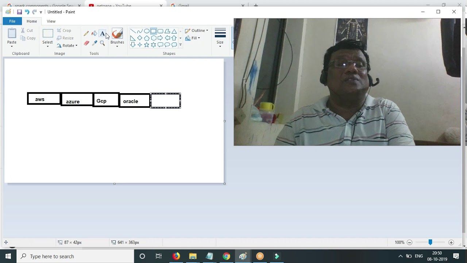
Task: Click the zoom out minus button
Action: tap(410, 242)
